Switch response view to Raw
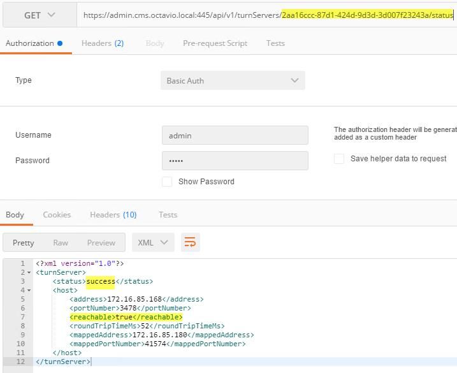457x373 pixels. (61, 243)
